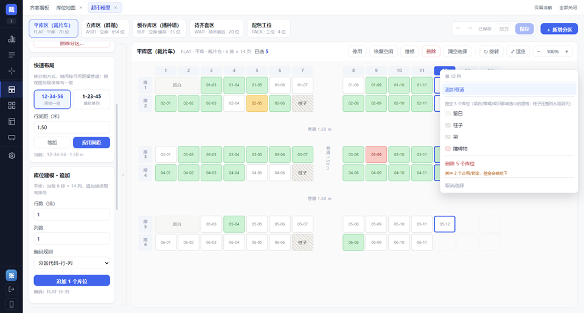
Task: Click the 停用 toolbar button
Action: coord(357,52)
